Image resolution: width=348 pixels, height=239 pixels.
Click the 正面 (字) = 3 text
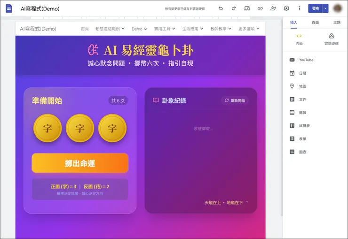63,186
